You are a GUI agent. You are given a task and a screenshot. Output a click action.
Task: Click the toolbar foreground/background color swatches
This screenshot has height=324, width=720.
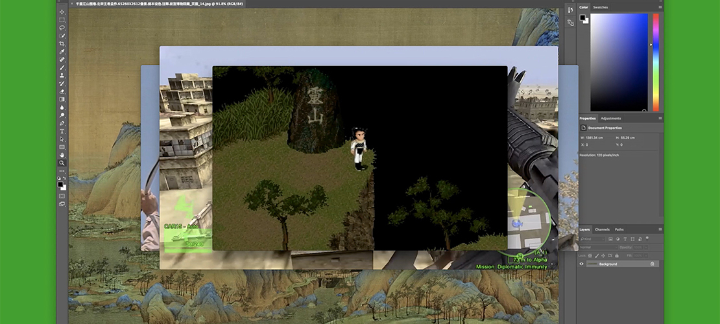point(62,185)
